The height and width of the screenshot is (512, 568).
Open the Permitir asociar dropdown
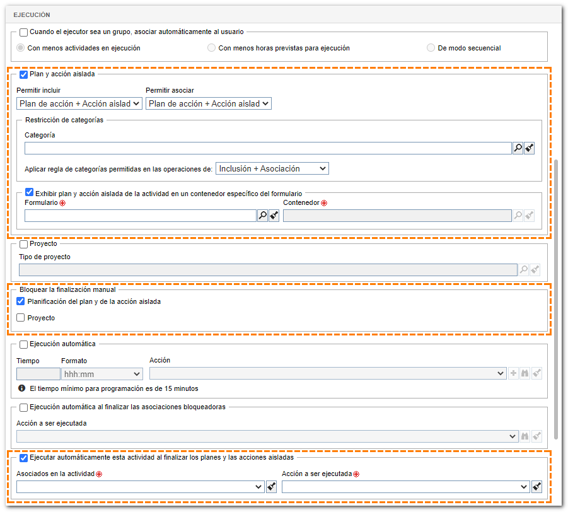pyautogui.click(x=208, y=103)
